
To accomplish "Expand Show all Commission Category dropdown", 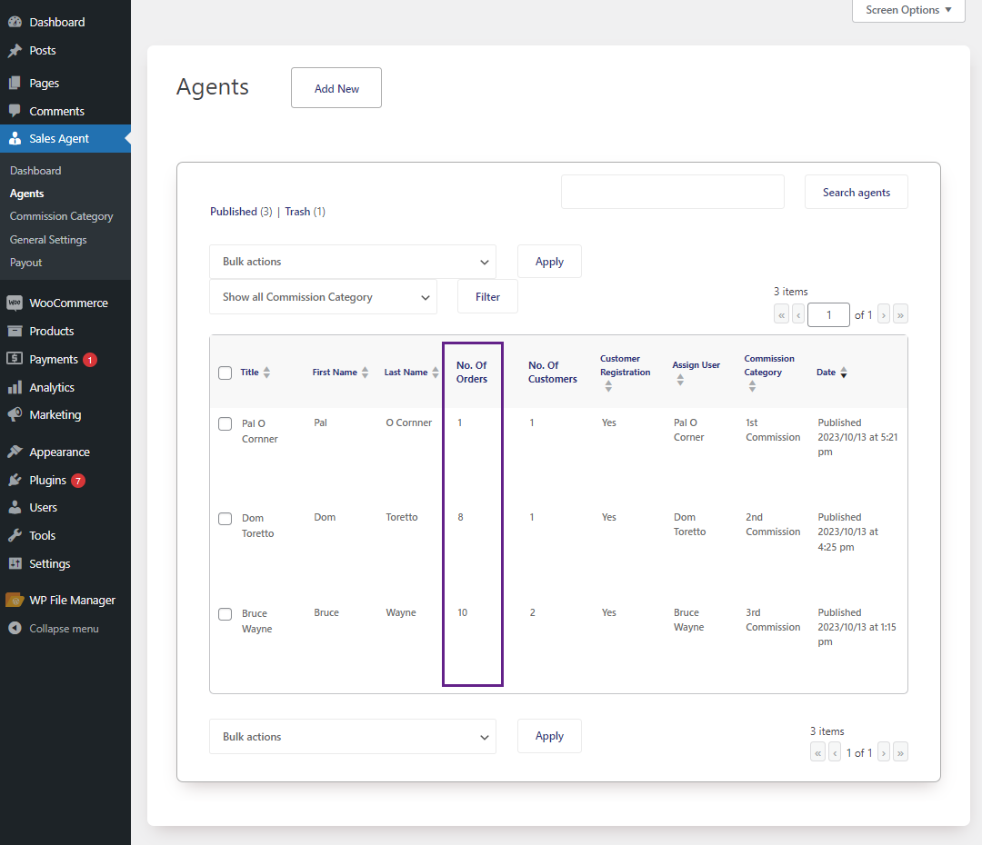I will (323, 297).
